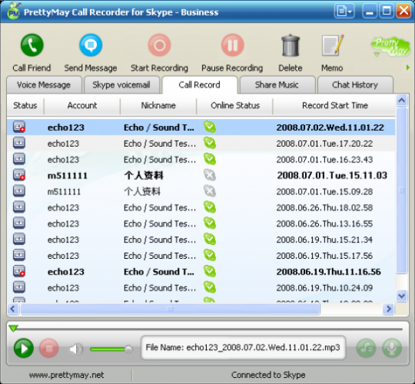Click online status icon of 2008.07.02.Wed.11.01.22 row
Viewport: 415px width, 384px height.
[210, 127]
